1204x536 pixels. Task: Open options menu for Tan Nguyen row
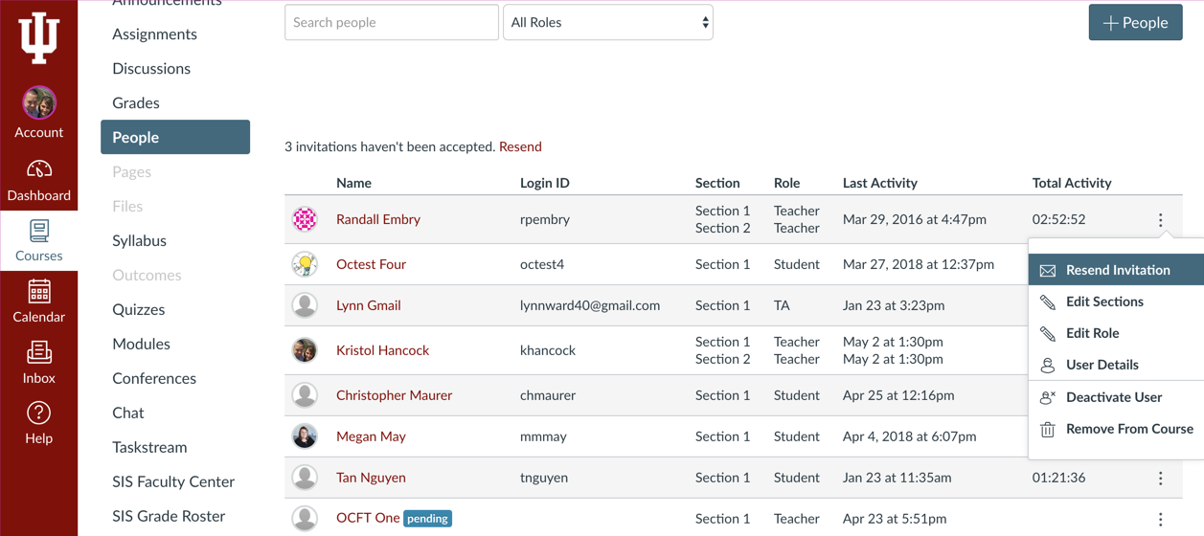click(1160, 479)
